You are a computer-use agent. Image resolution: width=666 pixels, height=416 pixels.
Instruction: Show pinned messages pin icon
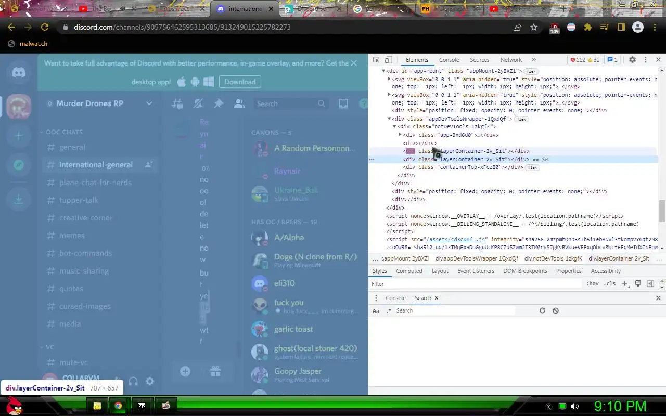(219, 103)
